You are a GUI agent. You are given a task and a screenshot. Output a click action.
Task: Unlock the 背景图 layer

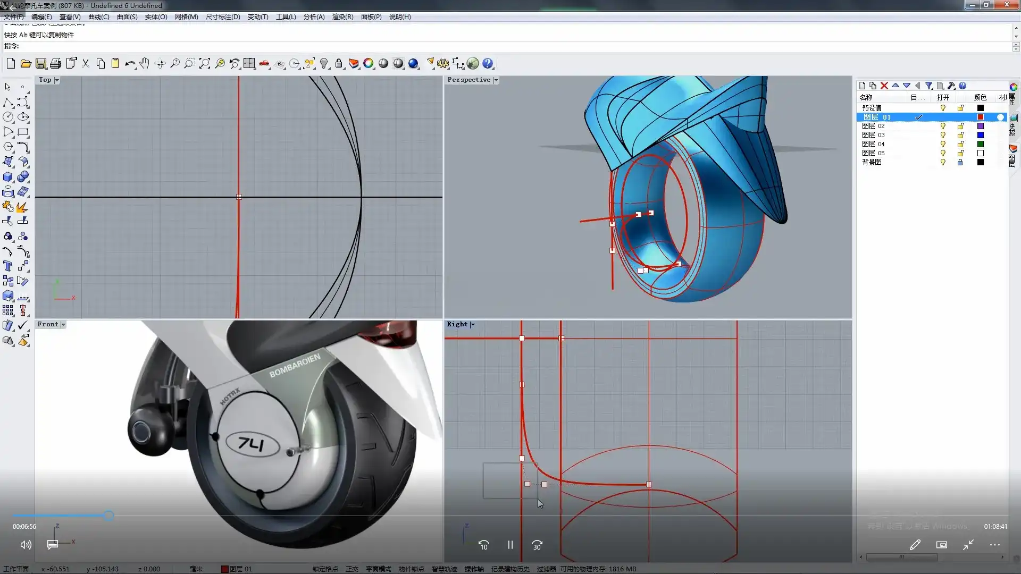[960, 162]
